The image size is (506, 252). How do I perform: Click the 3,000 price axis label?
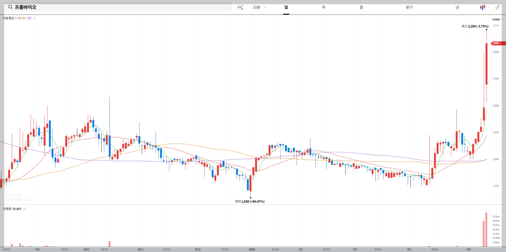tap(496, 52)
